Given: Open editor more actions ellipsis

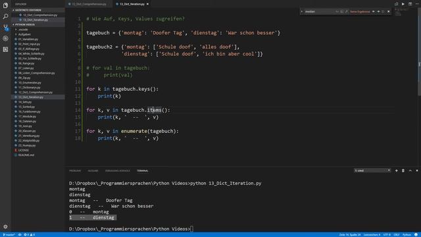Looking at the screenshot, I should coord(417,4).
